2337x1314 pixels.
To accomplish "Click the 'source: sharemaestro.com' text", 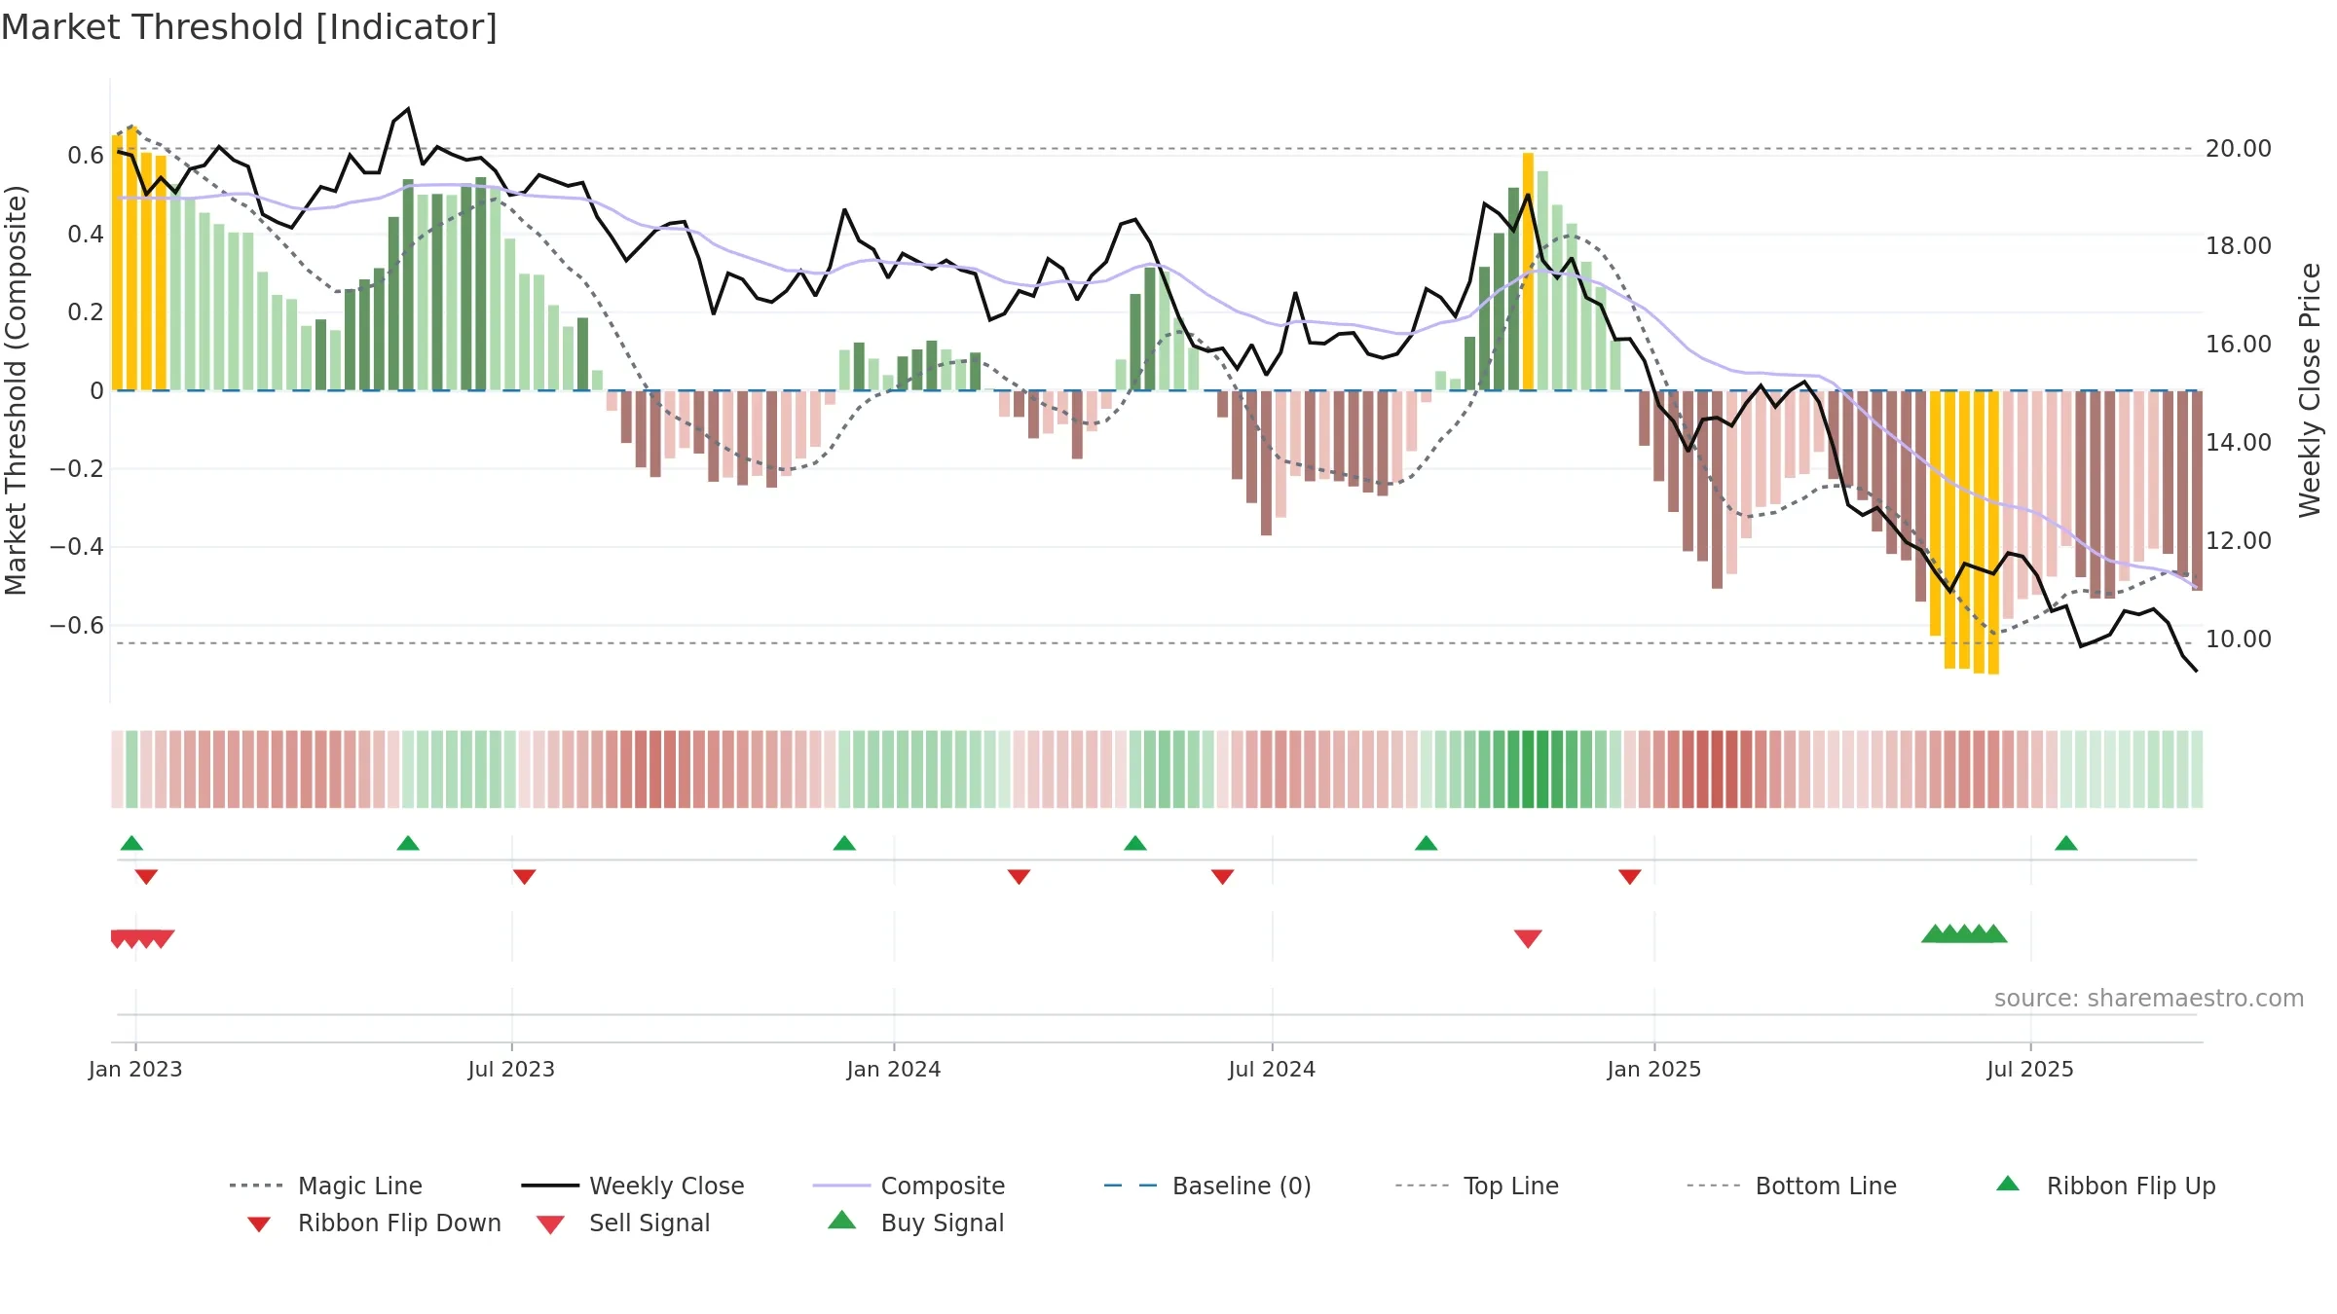I will 2149,999.
